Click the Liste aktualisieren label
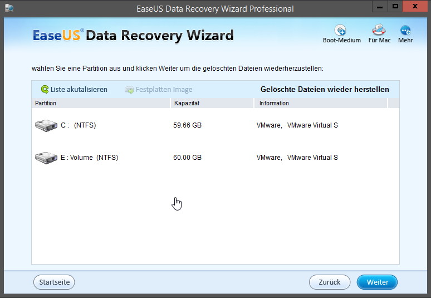 tap(79, 90)
